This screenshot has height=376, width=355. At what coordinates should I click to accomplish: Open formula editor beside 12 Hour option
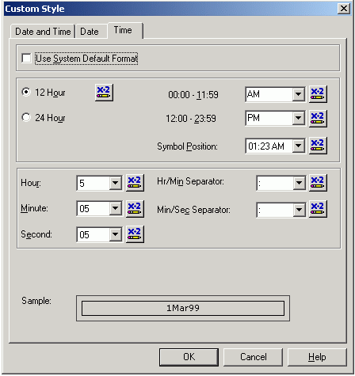[x=104, y=93]
